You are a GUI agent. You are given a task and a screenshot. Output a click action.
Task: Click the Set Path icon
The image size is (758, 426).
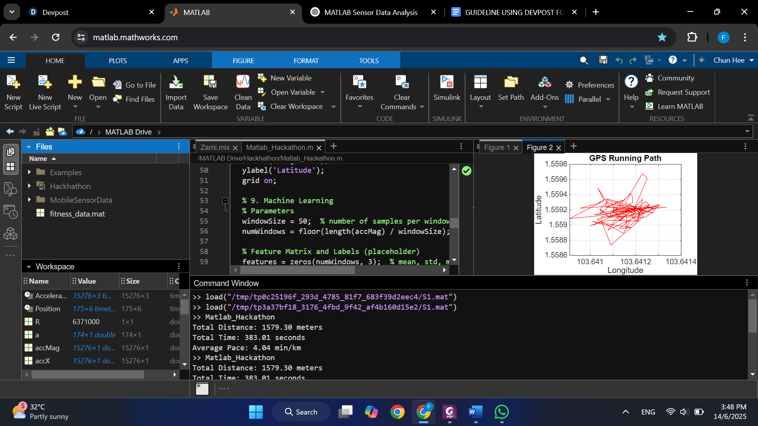[x=510, y=82]
